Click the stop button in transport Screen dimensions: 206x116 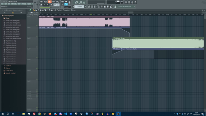click(48, 5)
